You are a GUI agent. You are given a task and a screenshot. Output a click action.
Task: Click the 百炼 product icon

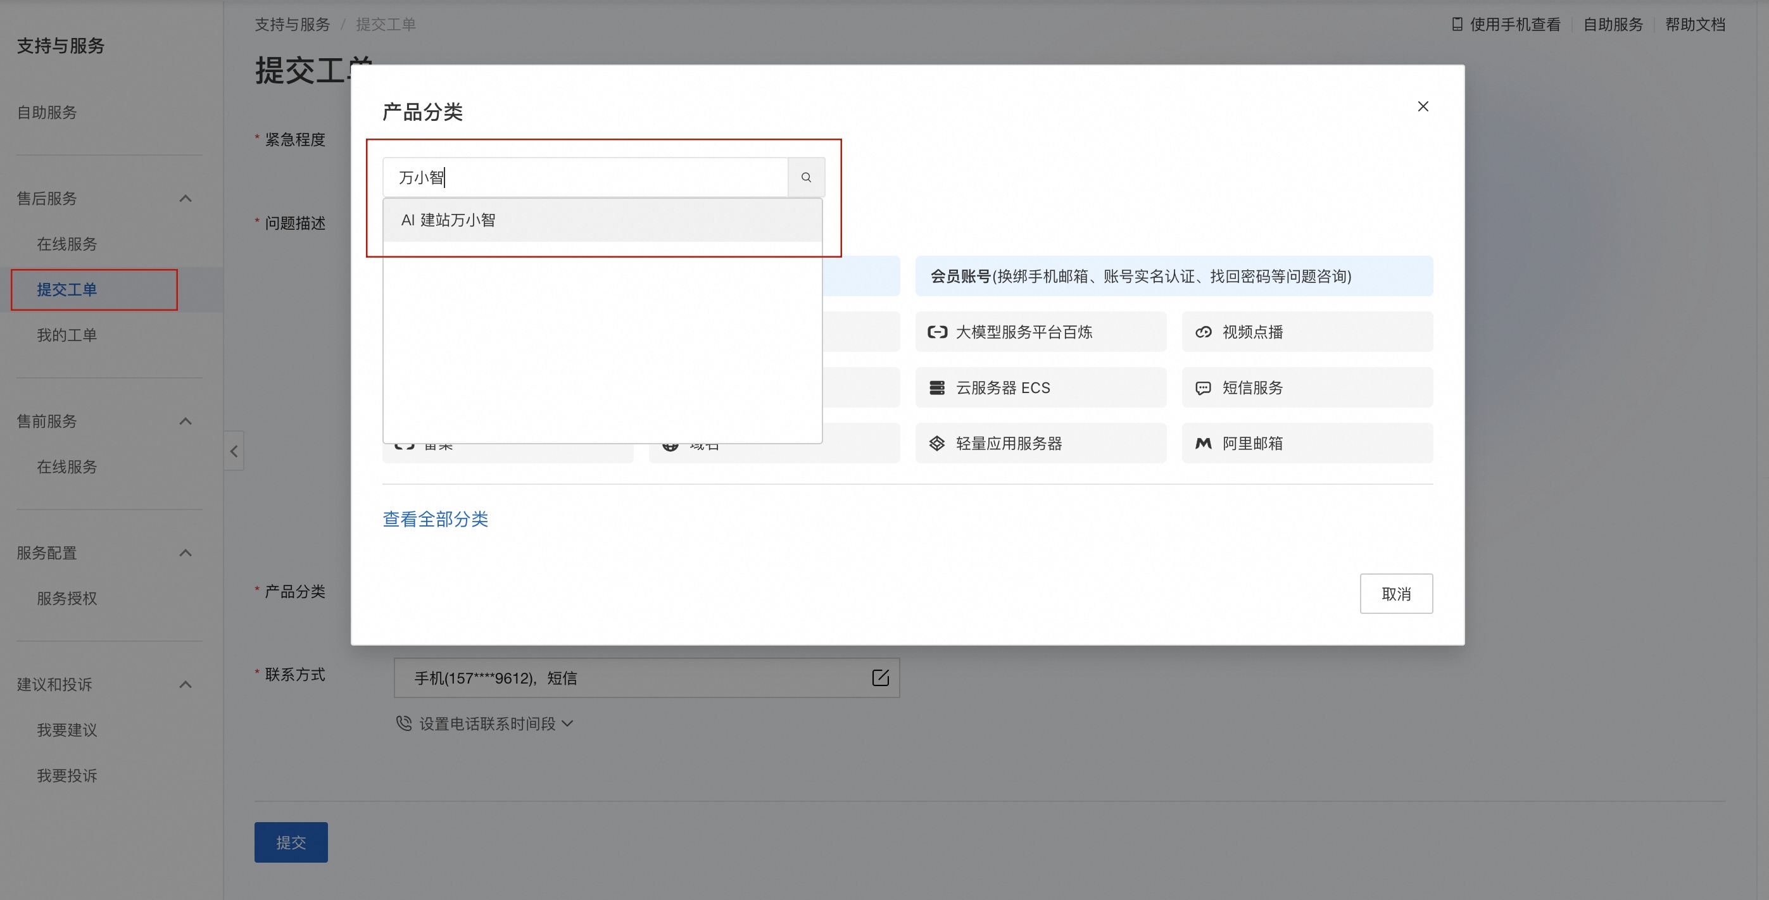click(x=936, y=332)
